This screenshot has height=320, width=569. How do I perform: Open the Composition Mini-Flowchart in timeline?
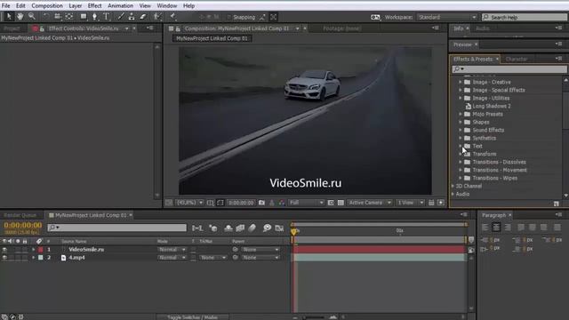click(x=197, y=228)
